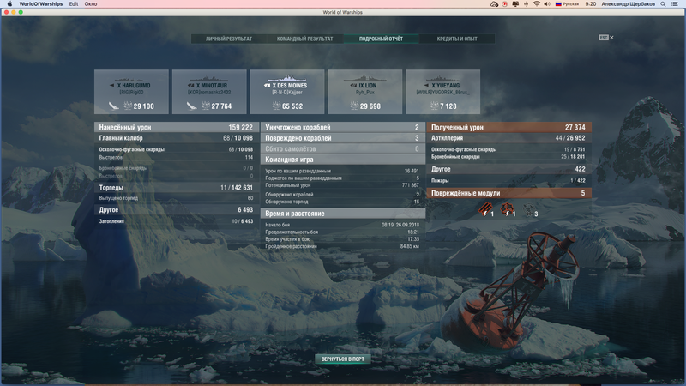Click the Главный калибр row
Viewport: 686px width, 386px height.
177,138
